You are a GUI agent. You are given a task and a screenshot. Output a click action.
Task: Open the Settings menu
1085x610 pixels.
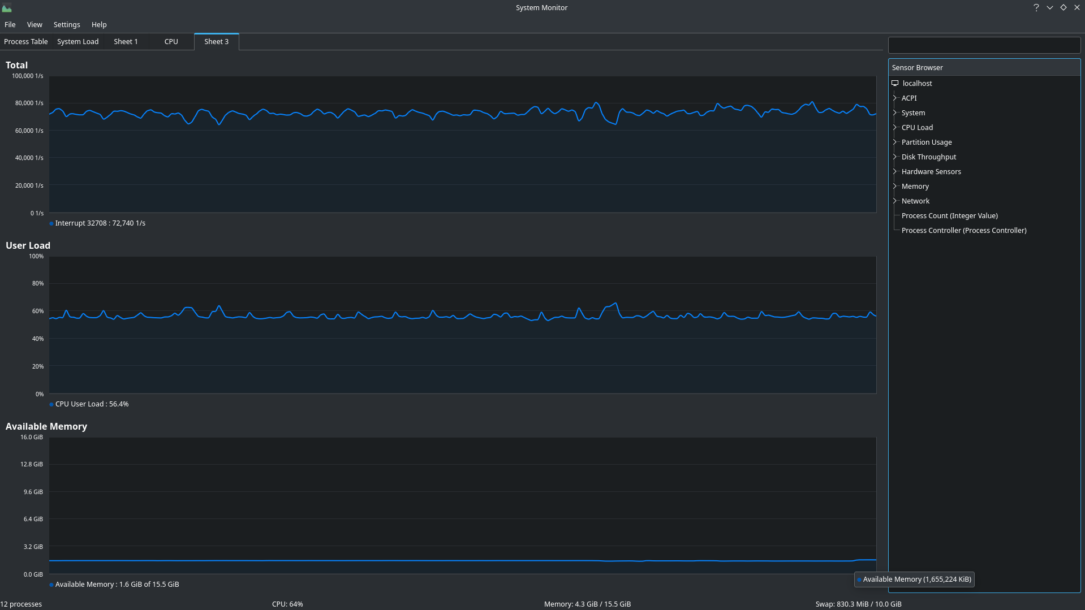coord(67,25)
